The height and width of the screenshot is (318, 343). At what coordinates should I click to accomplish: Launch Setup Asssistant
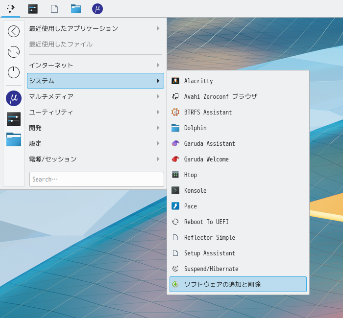tap(238, 253)
